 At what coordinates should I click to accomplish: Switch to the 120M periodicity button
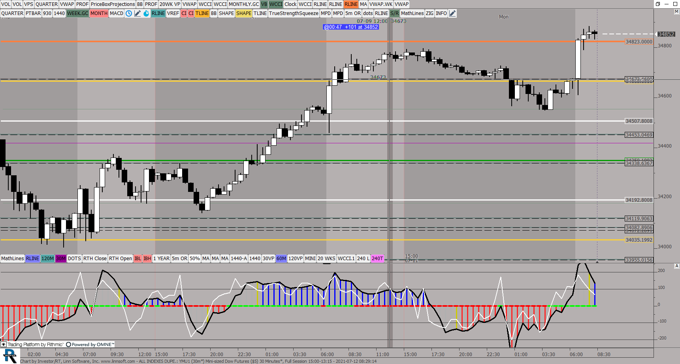coord(47,259)
